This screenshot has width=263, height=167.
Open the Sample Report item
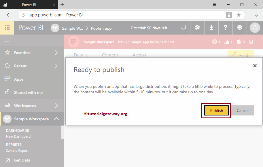click(x=17, y=150)
